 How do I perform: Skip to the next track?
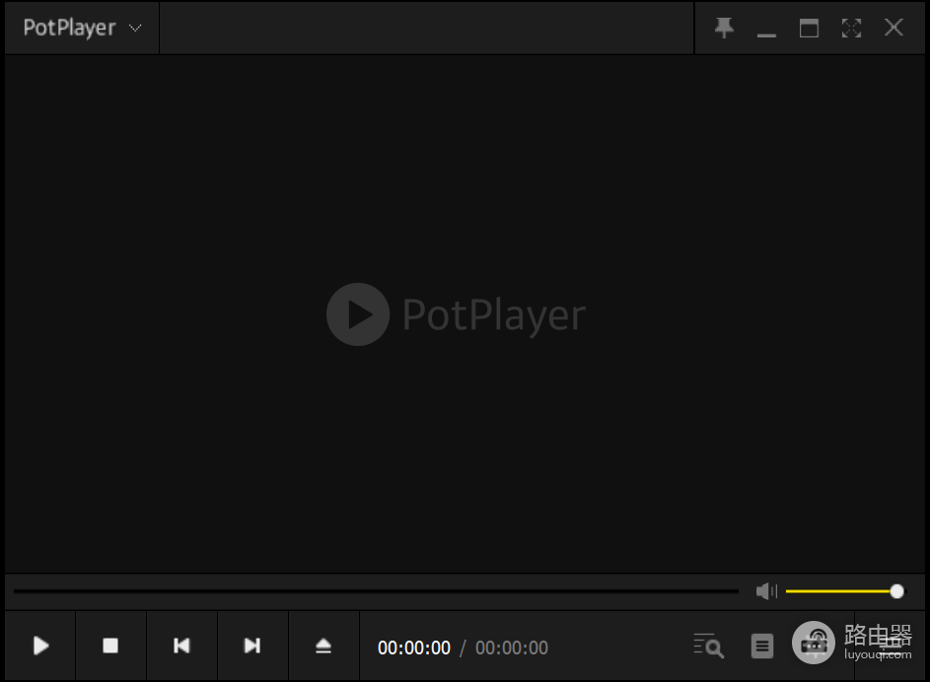(x=252, y=646)
